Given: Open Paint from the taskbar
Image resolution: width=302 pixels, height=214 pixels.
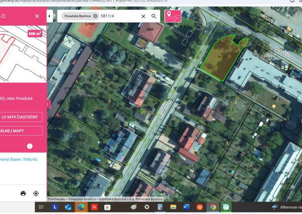Looking at the screenshot, I should (x=134, y=207).
